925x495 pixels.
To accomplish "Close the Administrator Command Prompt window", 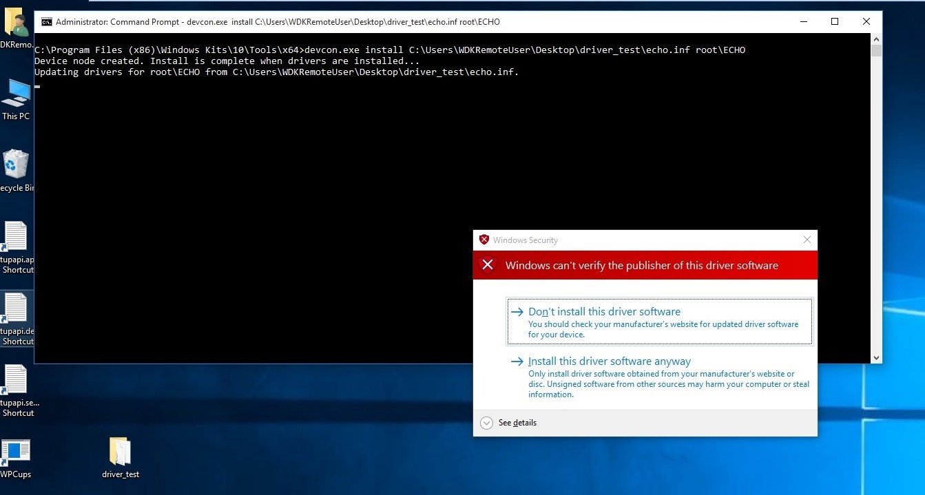I will click(x=866, y=22).
